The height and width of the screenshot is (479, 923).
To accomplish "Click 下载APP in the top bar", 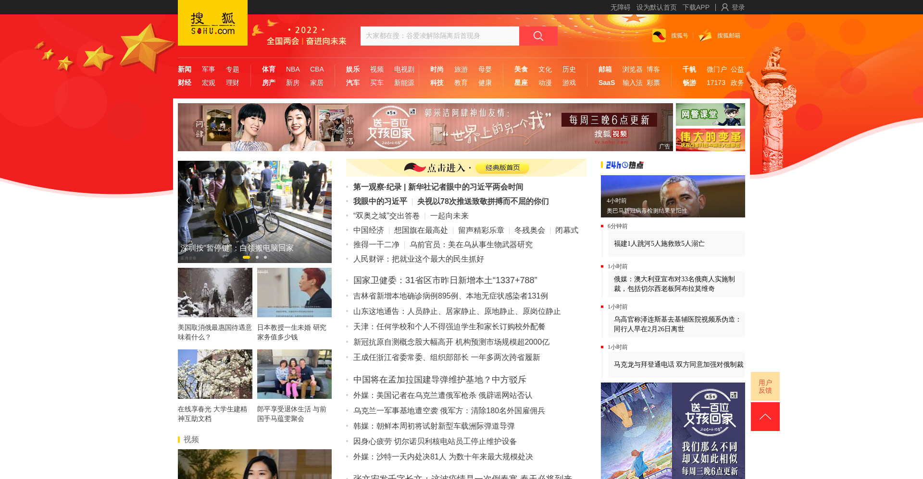I will click(x=696, y=7).
